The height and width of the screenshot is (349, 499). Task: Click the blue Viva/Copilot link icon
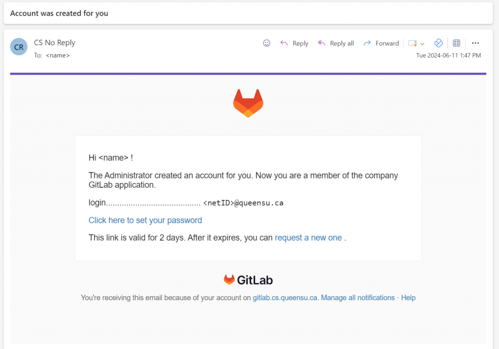[x=438, y=43]
